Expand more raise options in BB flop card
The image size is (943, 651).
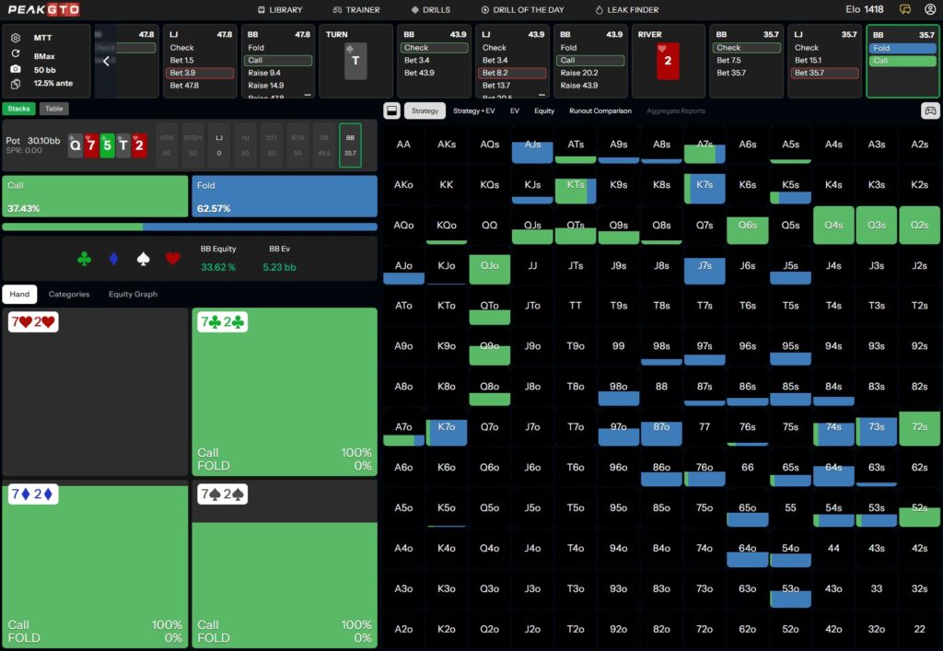point(309,94)
